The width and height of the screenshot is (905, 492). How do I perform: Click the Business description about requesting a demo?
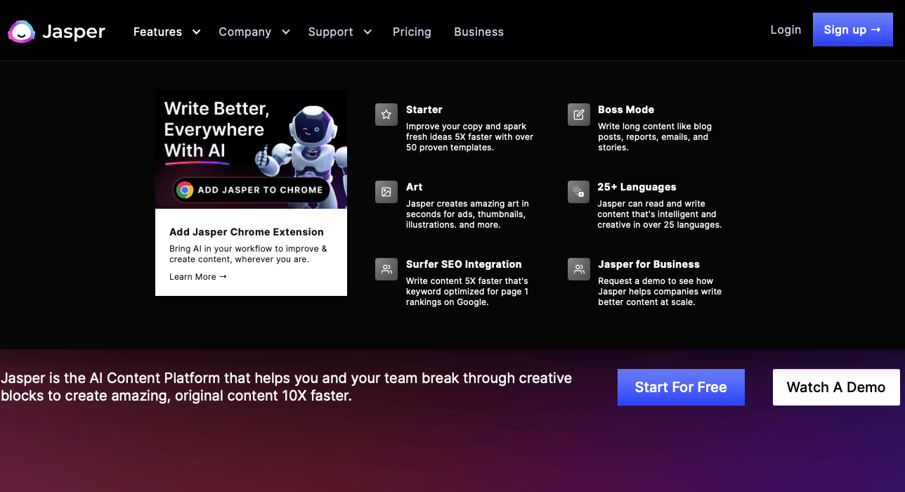[x=660, y=292]
